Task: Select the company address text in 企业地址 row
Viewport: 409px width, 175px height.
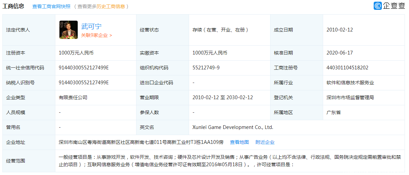Action: pos(141,142)
